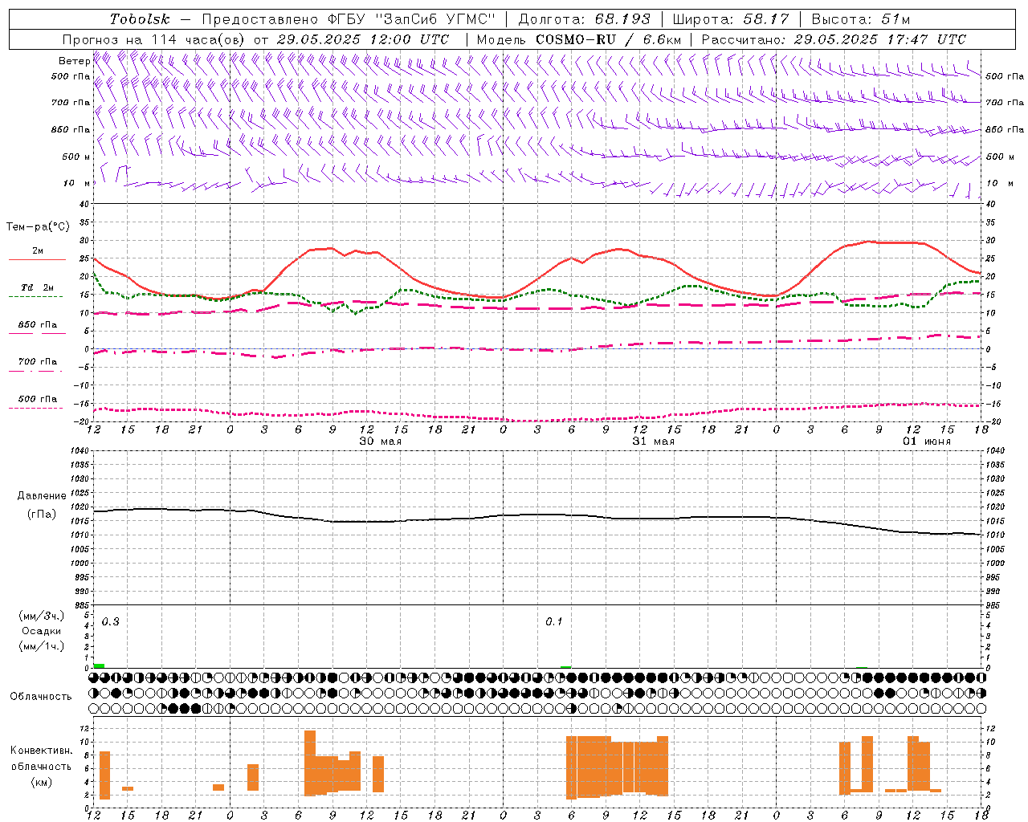
Task: Click the "Ветер" wind panel label
Action: [x=74, y=61]
